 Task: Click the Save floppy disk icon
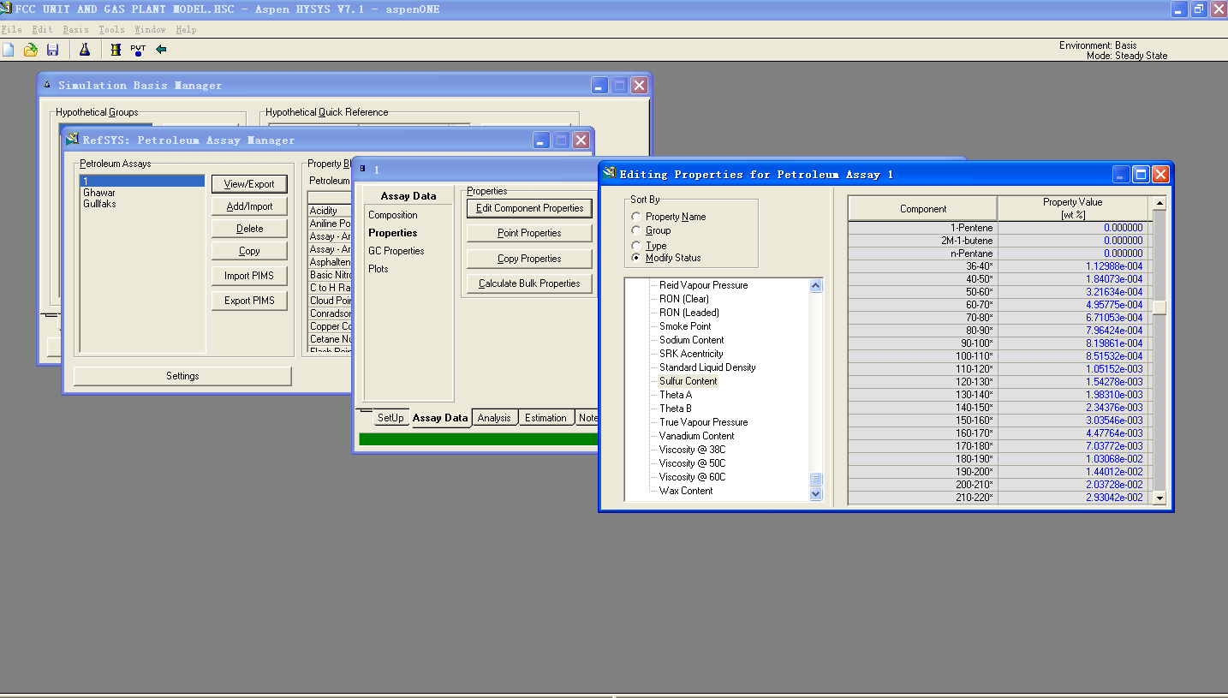[53, 50]
